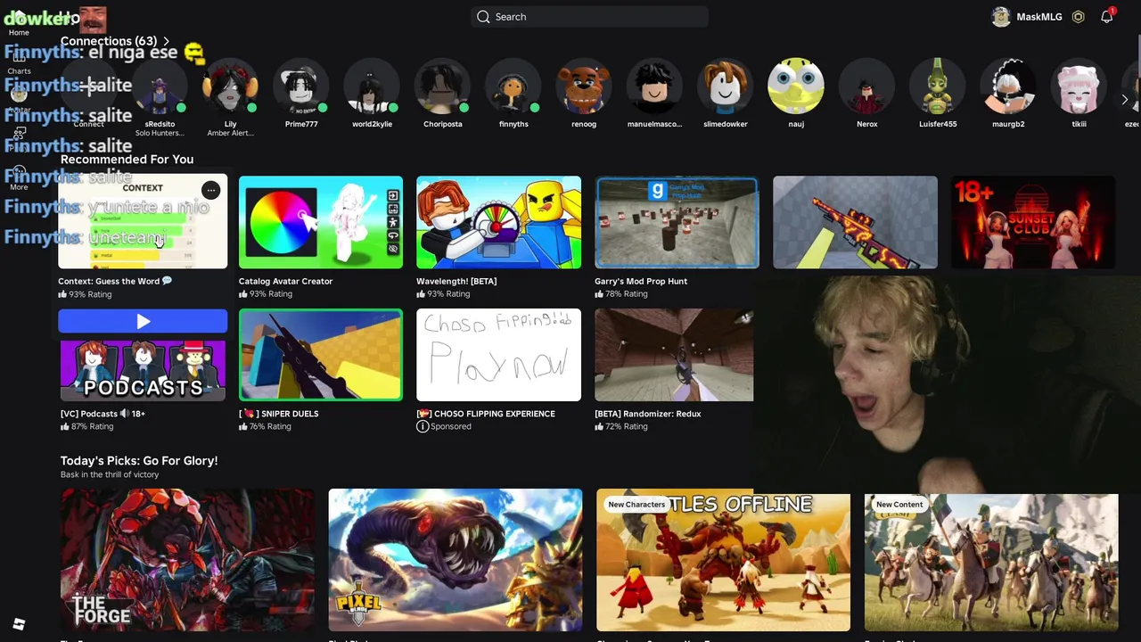Click the blue play button on Podcasts
This screenshot has width=1141, height=642.
pos(143,321)
